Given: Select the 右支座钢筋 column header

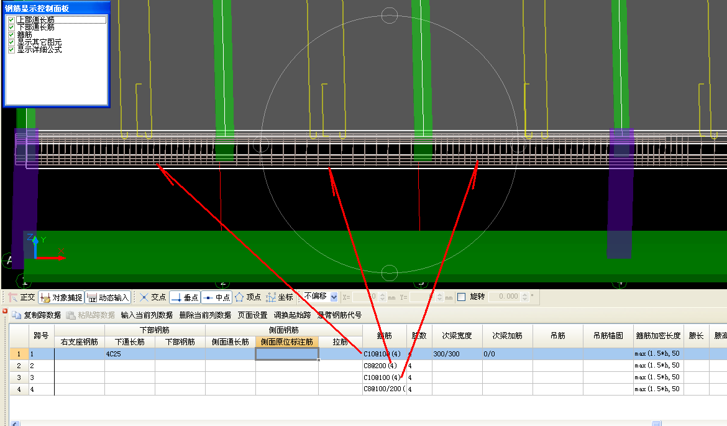Looking at the screenshot, I should 80,342.
